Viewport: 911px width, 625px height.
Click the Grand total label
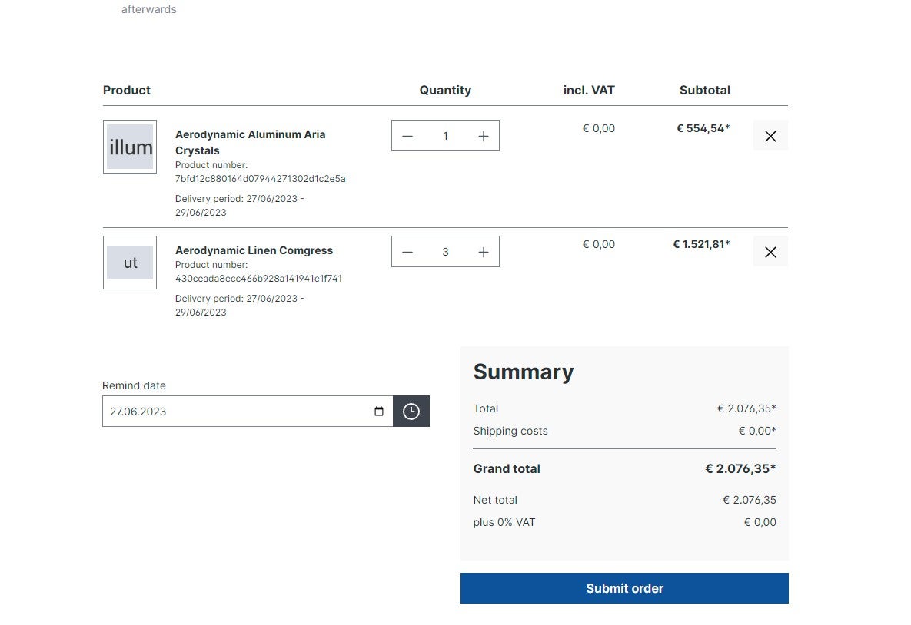tap(507, 468)
